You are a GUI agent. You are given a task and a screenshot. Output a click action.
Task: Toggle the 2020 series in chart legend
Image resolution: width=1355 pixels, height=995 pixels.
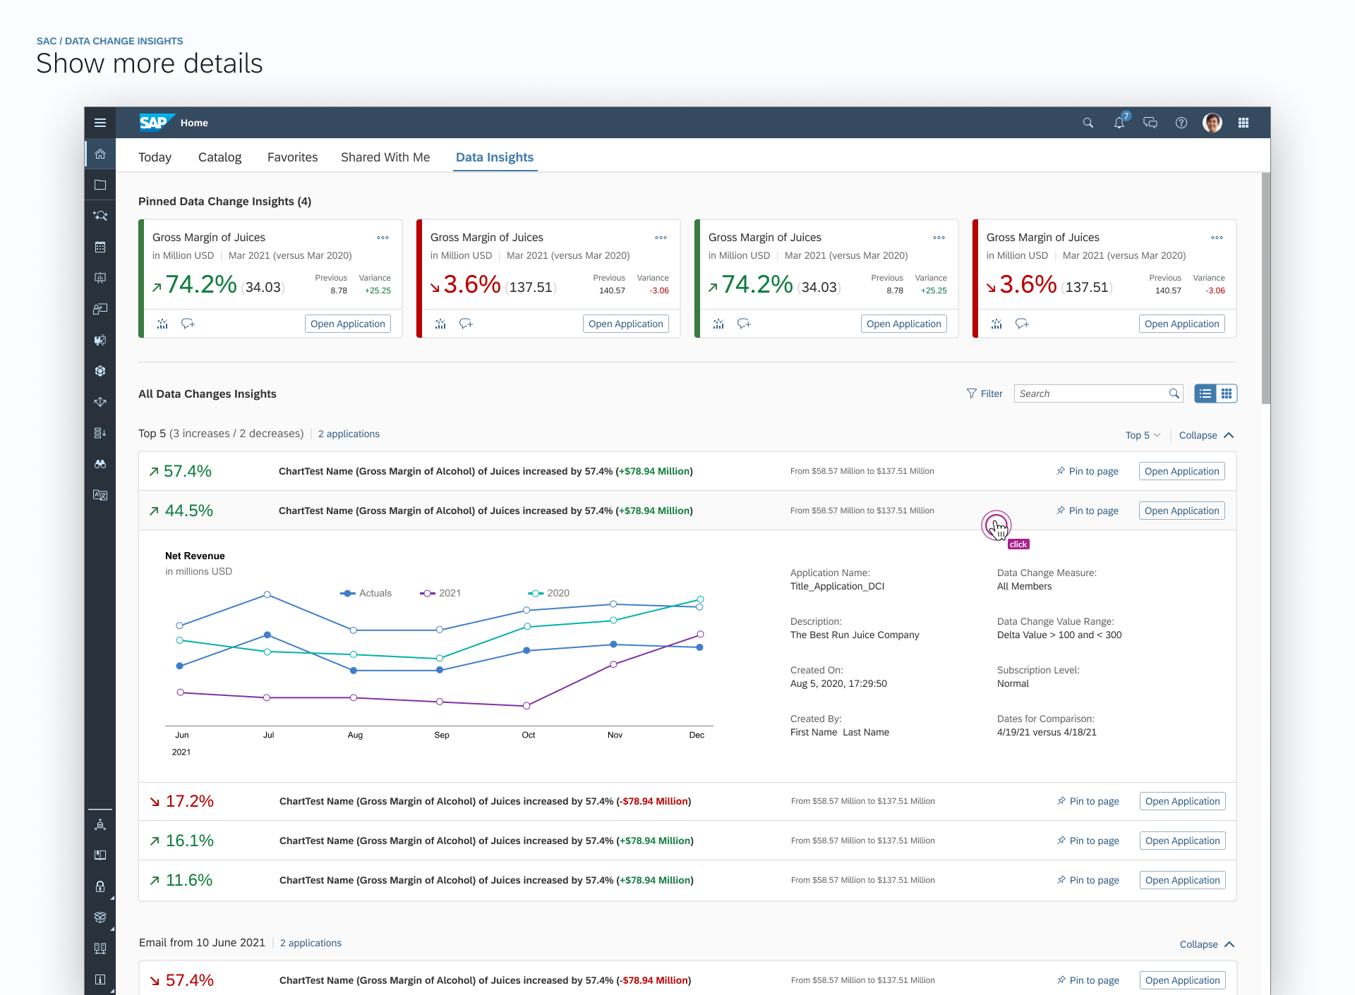click(549, 593)
